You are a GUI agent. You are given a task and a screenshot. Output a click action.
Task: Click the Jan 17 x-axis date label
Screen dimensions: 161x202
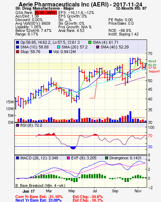point(29,191)
